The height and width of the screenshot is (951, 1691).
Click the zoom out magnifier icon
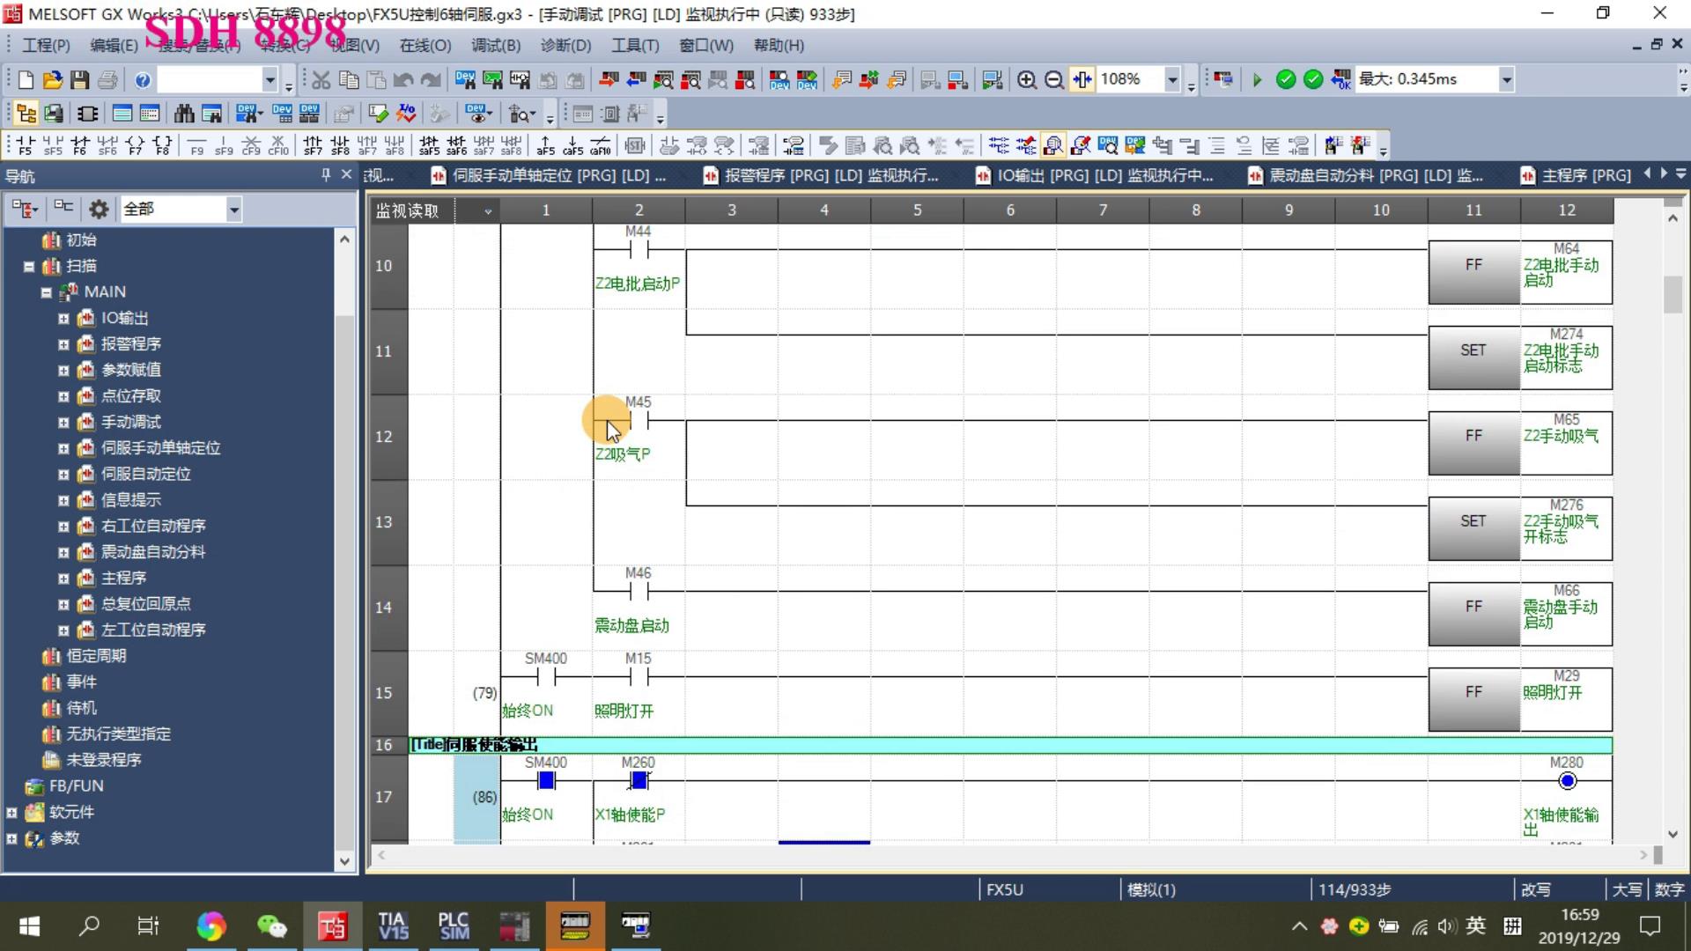click(x=1053, y=80)
